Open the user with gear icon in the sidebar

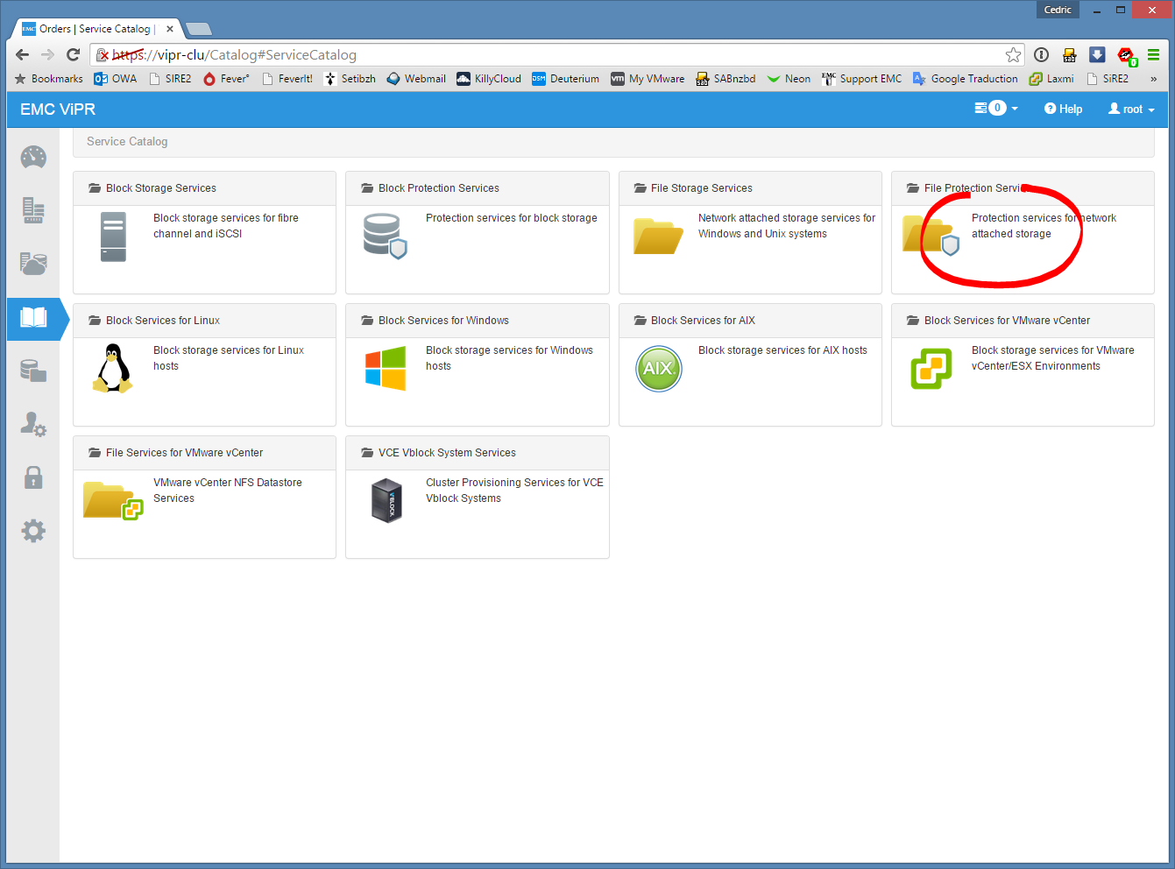(x=33, y=424)
